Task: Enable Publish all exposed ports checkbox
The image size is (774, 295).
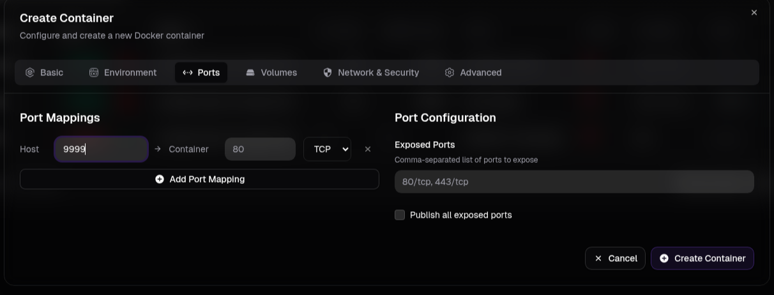Action: coord(400,215)
